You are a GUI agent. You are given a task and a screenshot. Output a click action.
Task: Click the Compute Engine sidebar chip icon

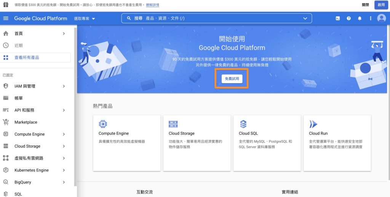(x=6, y=134)
